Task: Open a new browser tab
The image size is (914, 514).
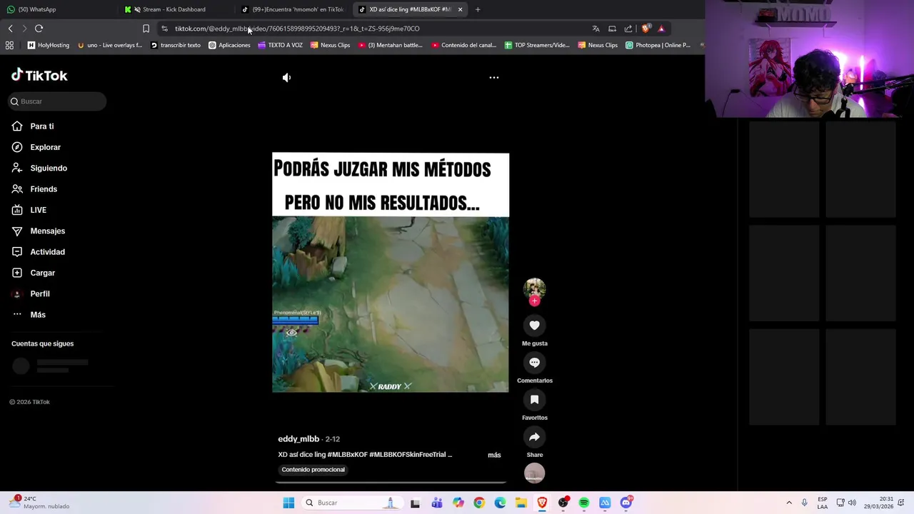Action: [x=478, y=9]
